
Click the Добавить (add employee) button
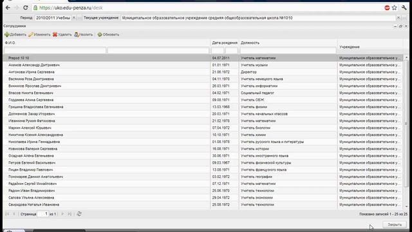coord(15,34)
